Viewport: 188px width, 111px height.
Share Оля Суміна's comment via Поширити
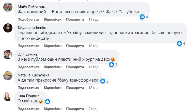pos(75,67)
